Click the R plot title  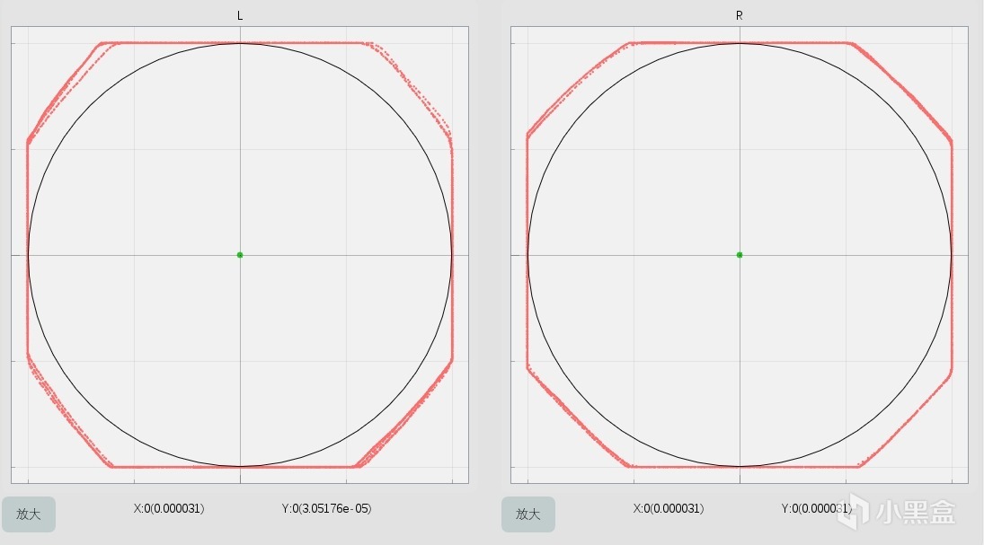(x=740, y=15)
